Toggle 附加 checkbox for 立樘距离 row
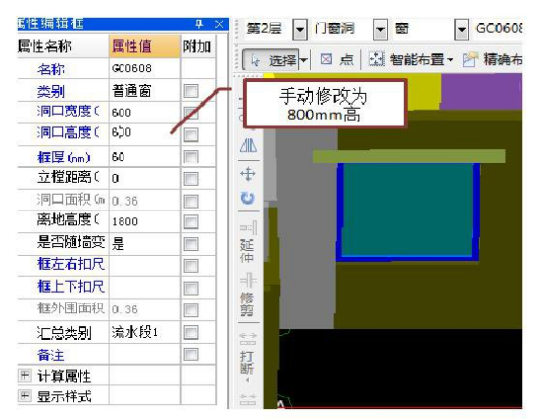 tap(191, 179)
